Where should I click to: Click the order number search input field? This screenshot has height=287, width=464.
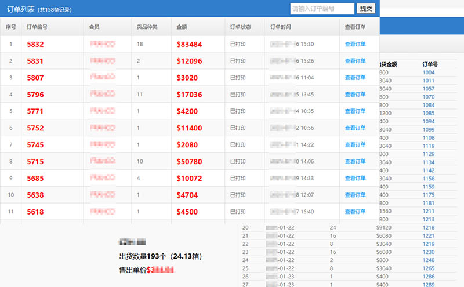pyautogui.click(x=322, y=9)
